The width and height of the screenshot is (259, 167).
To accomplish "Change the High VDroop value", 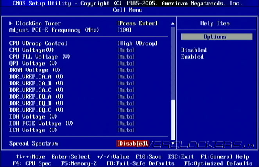I will pyautogui.click(x=138, y=43).
